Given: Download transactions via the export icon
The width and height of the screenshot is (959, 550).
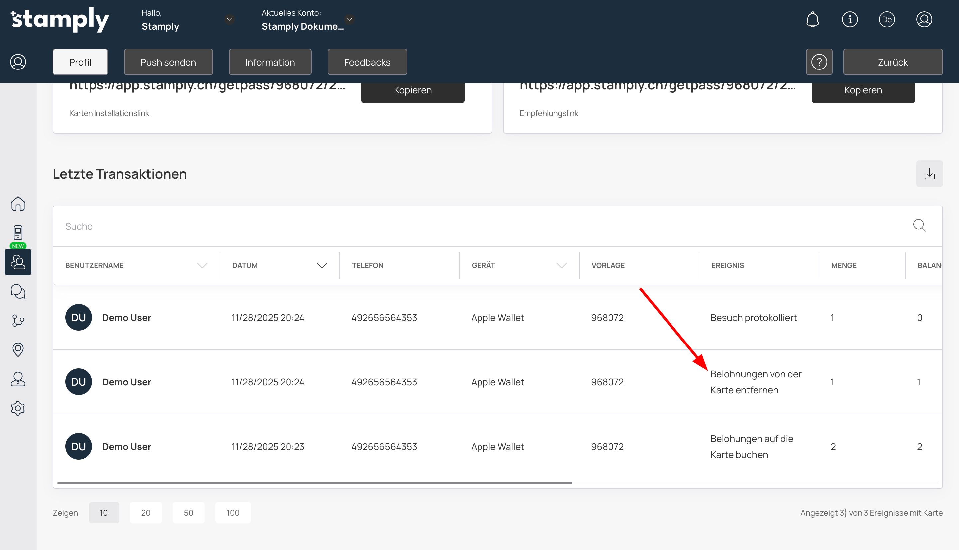Looking at the screenshot, I should [x=929, y=174].
